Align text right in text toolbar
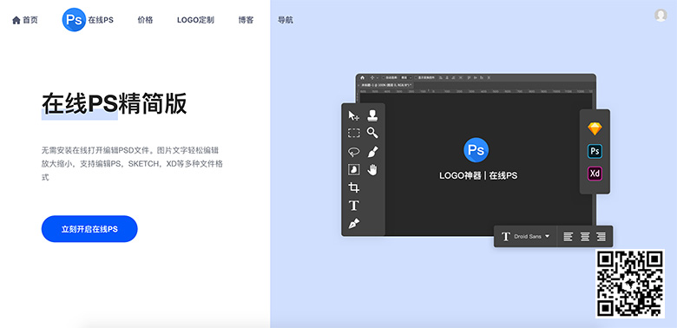The image size is (677, 328). click(601, 237)
